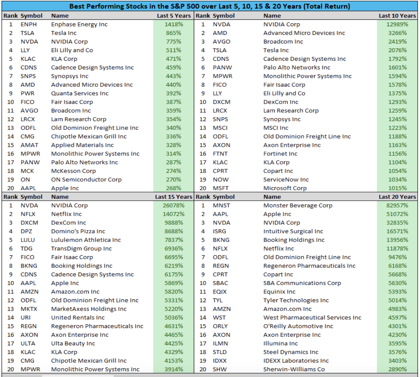Screen dimensions: 420x377
Task: Click the AMAT symbol cell
Action: click(29, 145)
